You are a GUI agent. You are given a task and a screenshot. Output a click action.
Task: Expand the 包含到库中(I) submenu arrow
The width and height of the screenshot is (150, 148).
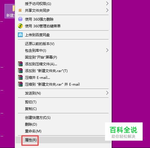point(107,50)
